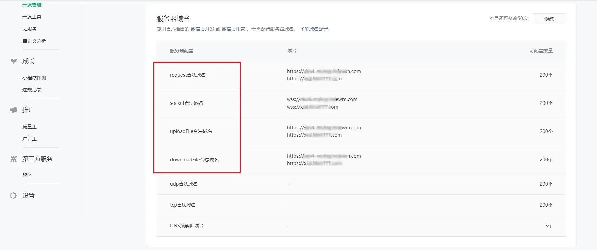Follow the 微信云托管 link
The width and height of the screenshot is (597, 250).
[x=233, y=29]
